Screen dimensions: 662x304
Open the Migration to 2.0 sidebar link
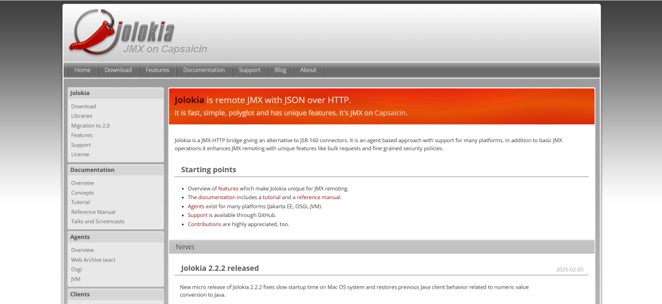[x=90, y=126]
